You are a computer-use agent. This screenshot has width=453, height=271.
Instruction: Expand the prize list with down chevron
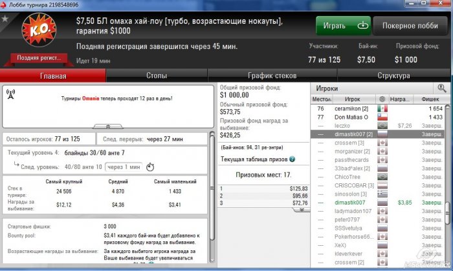pos(302,210)
